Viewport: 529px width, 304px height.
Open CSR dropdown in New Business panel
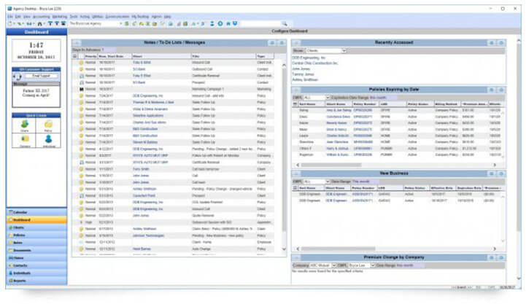point(328,182)
